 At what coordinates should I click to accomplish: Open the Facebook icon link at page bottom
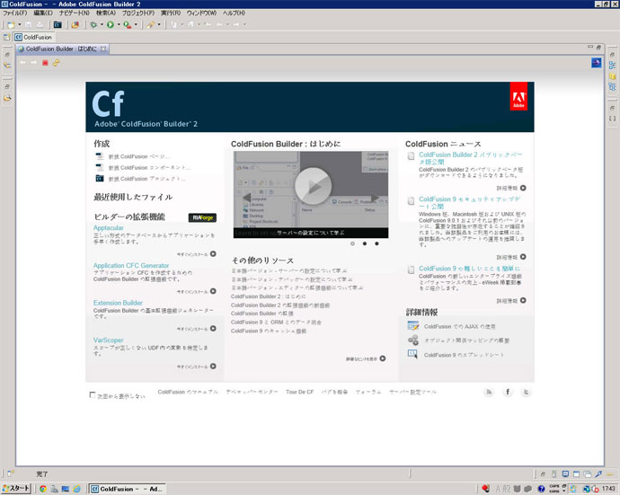(508, 393)
